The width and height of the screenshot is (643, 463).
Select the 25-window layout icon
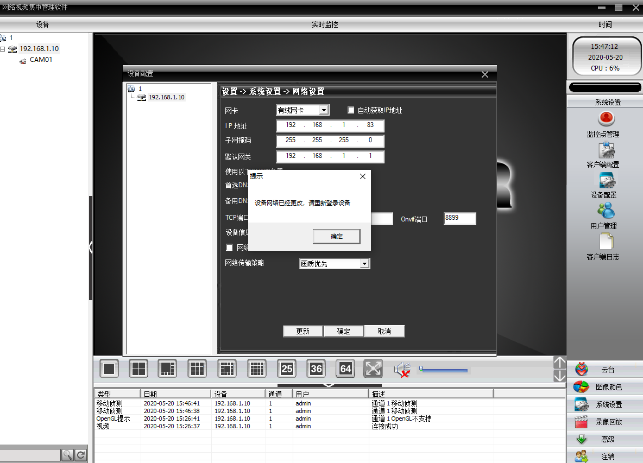[x=287, y=369]
